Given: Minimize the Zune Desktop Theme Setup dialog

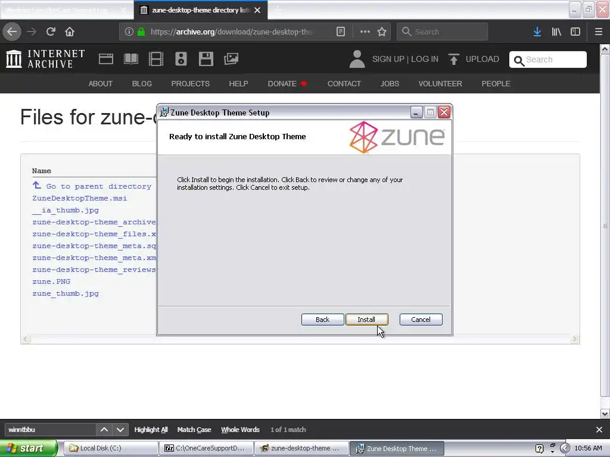Looking at the screenshot, I should pos(416,112).
